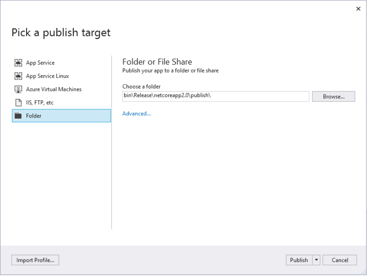
Task: Choose App Service Linux target label
Action: (47, 76)
